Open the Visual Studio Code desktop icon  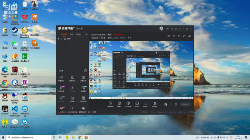[15, 111]
